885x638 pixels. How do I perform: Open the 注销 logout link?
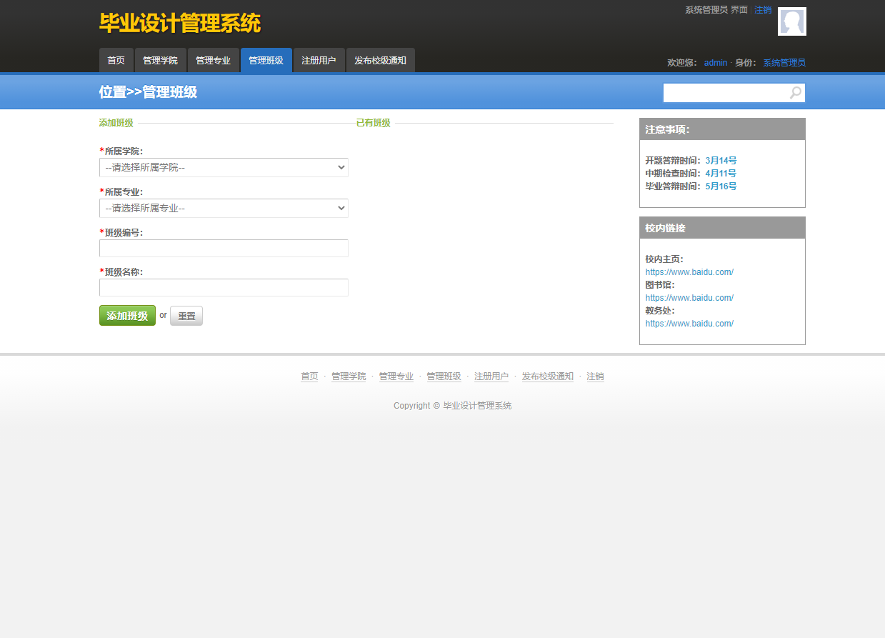(x=762, y=9)
